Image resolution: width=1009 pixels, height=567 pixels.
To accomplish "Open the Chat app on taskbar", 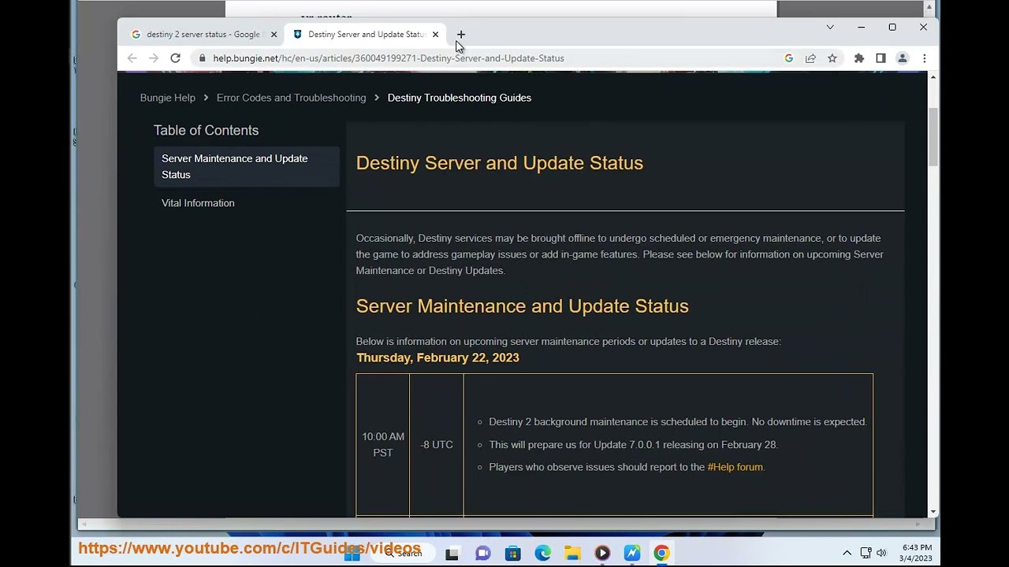I will tap(482, 554).
